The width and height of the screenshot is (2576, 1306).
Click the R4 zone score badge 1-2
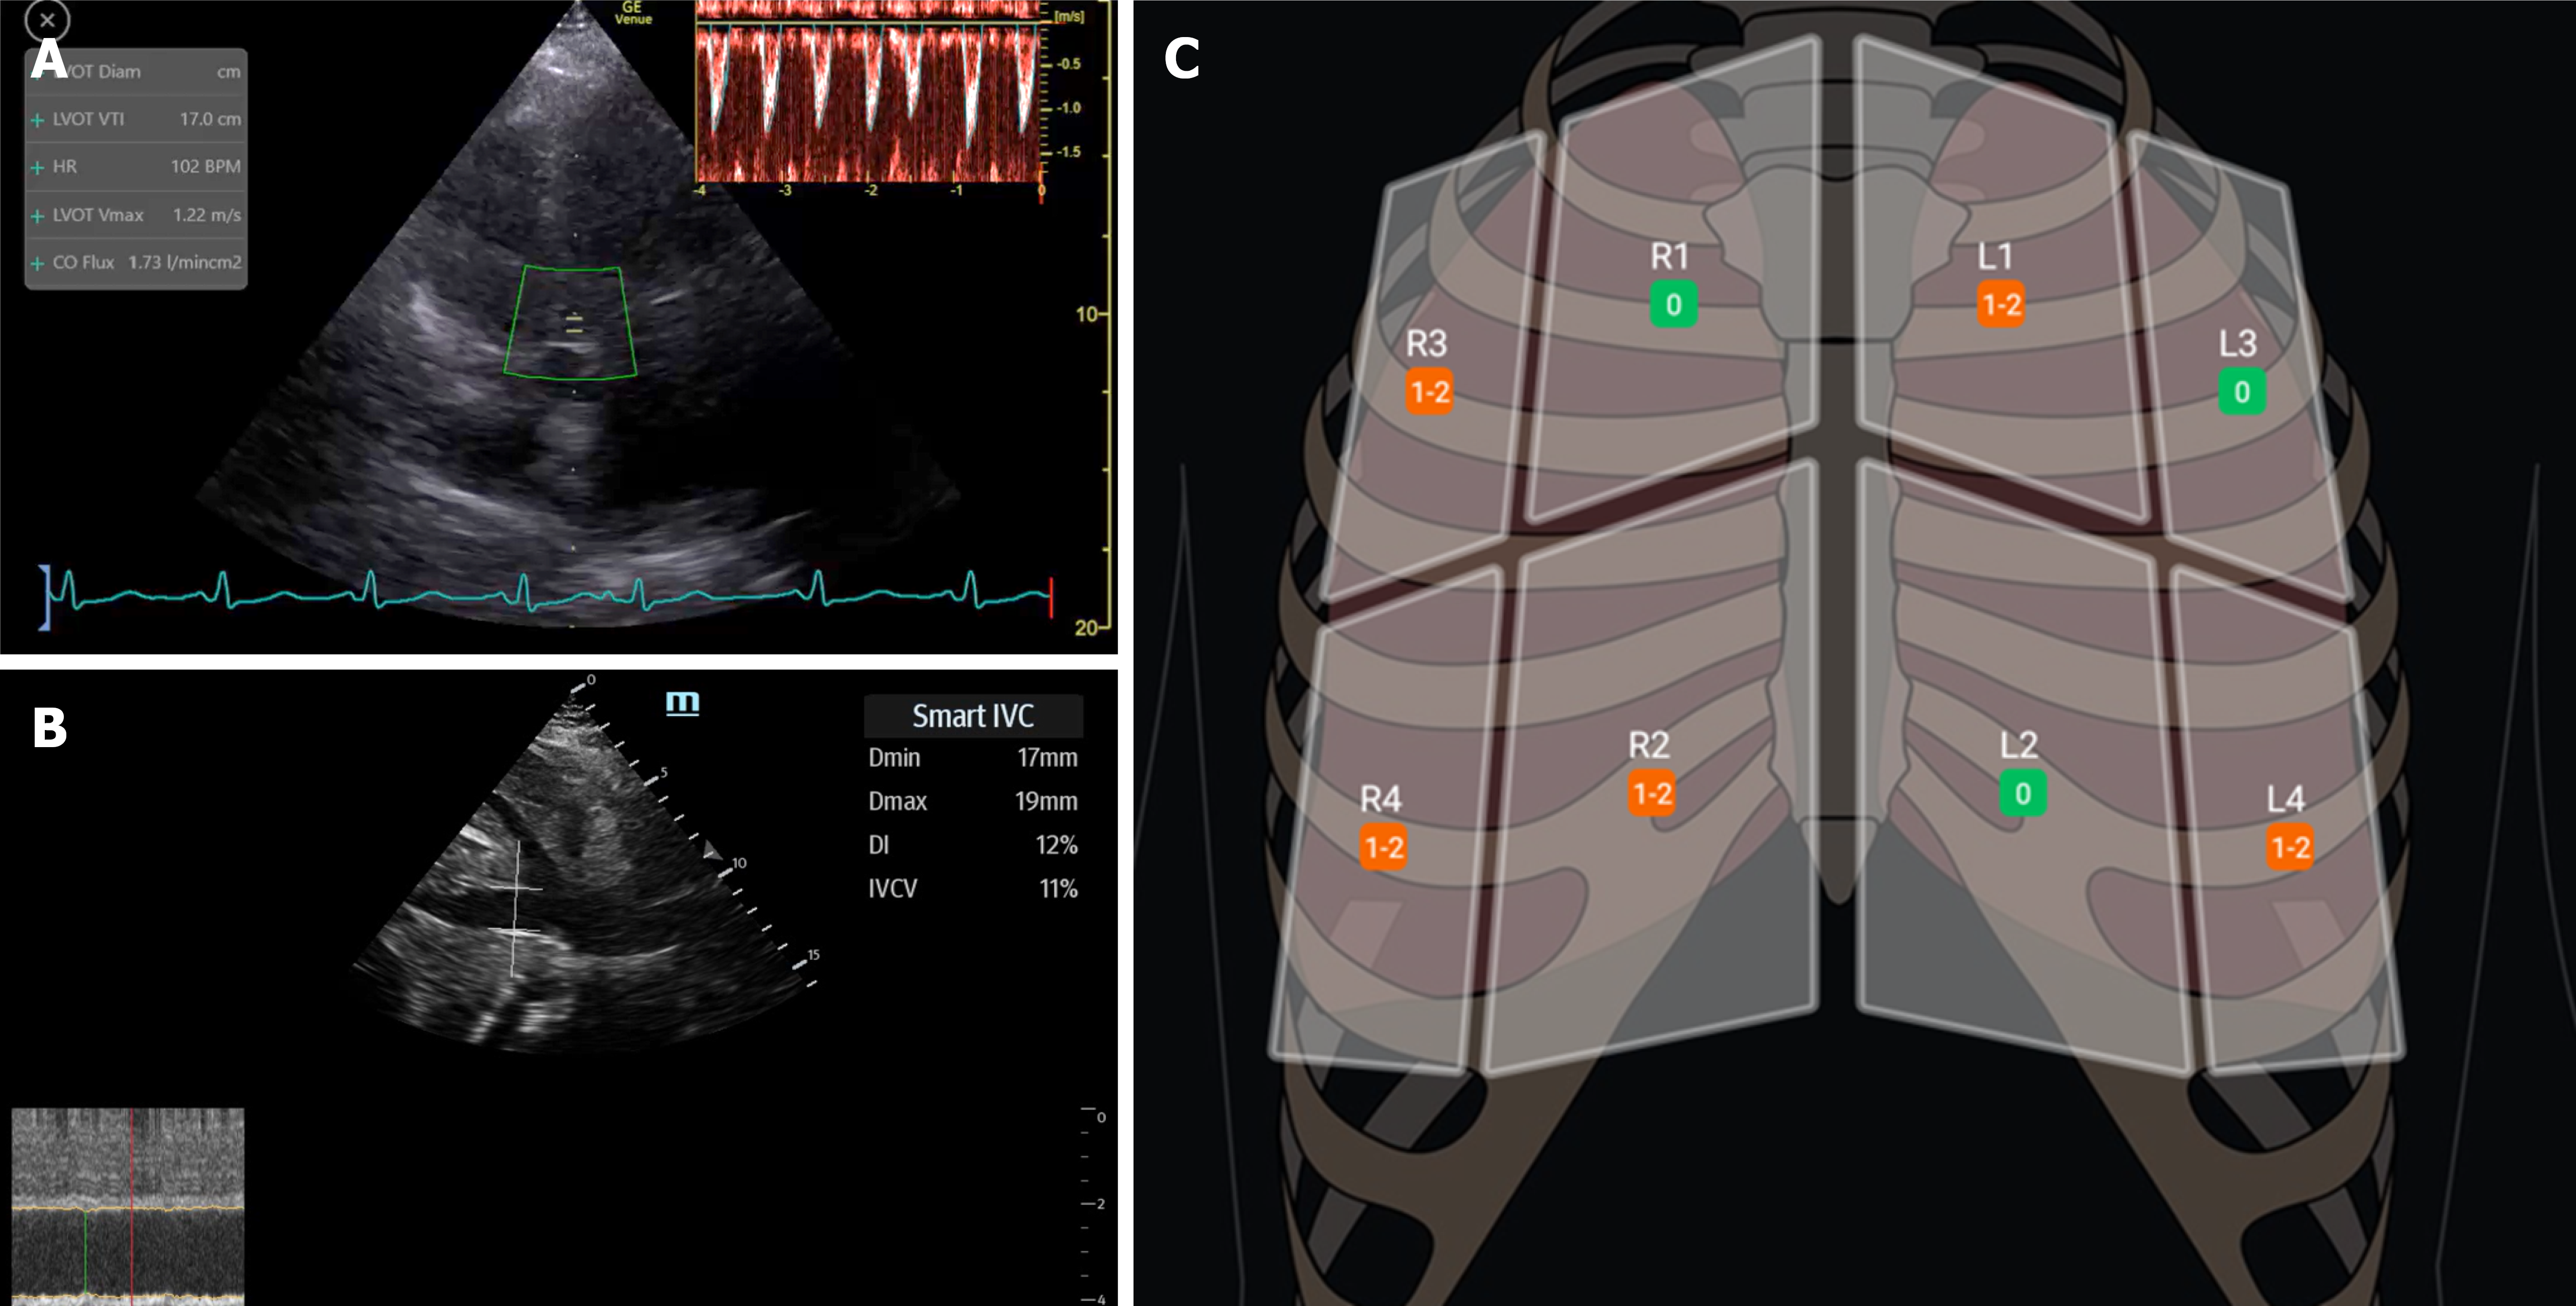[x=1384, y=848]
